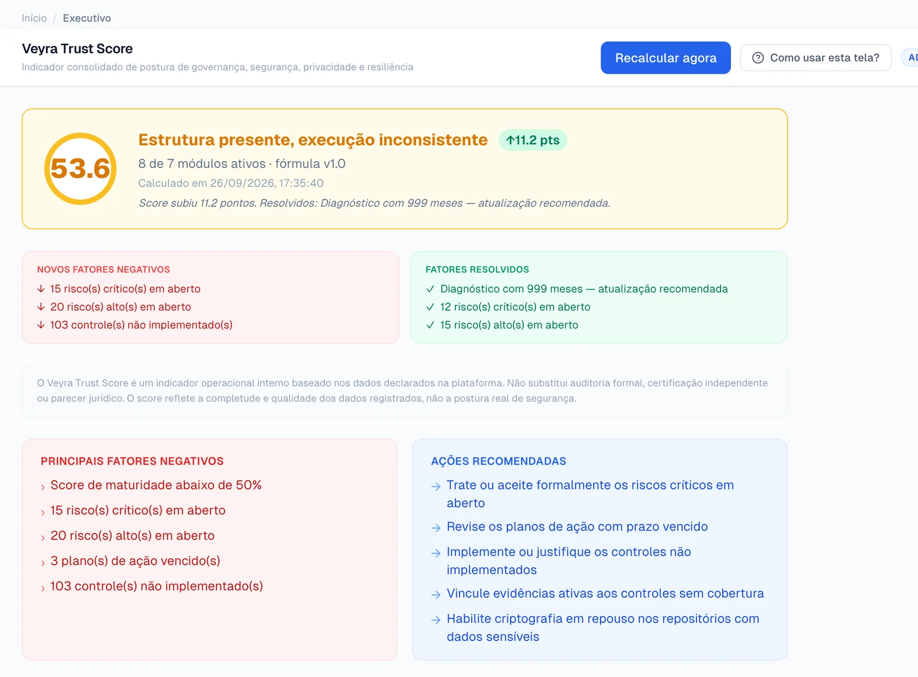The width and height of the screenshot is (918, 677).
Task: Click 'Habilite criptografia em repouso' recommendation text
Action: coord(603,628)
